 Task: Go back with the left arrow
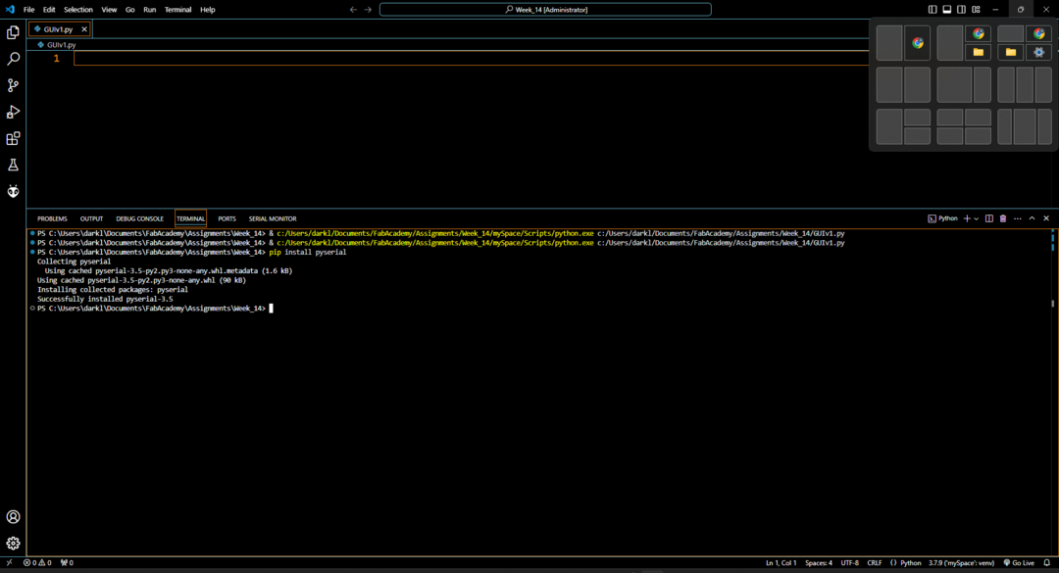pyautogui.click(x=353, y=10)
